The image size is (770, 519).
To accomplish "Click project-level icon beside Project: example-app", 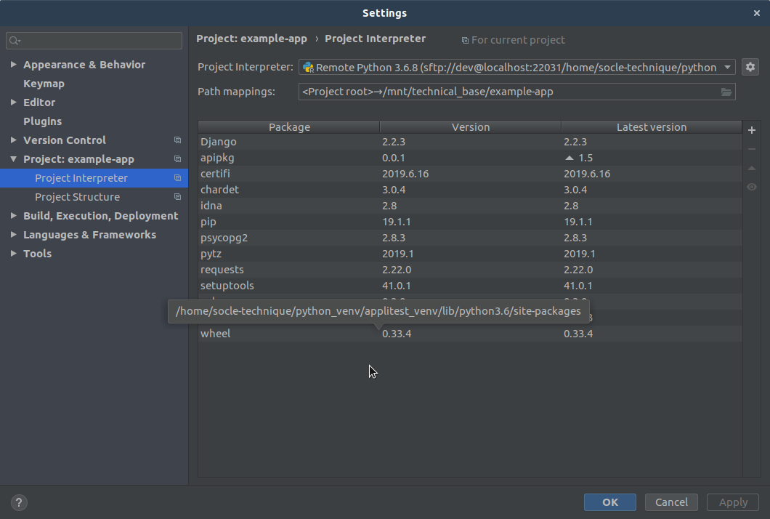I will pyautogui.click(x=177, y=159).
